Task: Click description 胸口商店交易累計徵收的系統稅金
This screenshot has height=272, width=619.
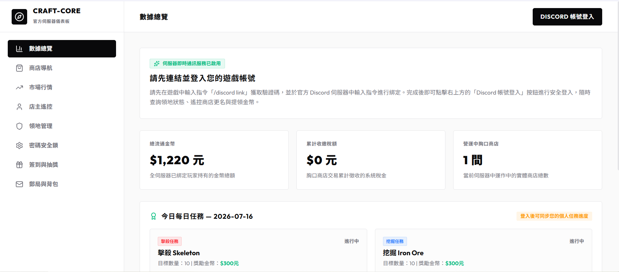Action: [x=346, y=176]
